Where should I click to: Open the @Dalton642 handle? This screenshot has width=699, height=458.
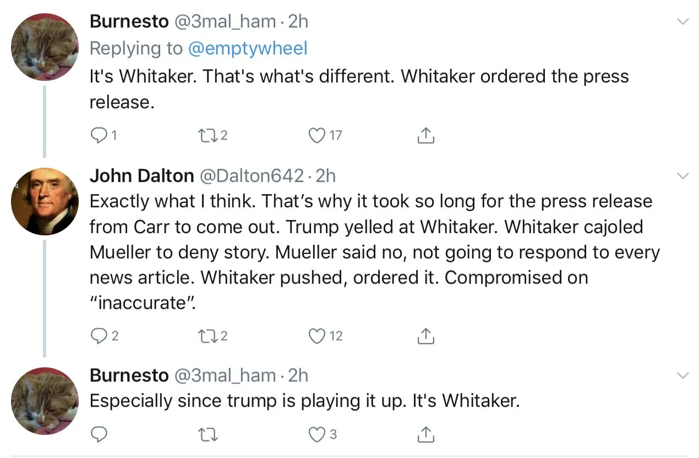coord(251,176)
